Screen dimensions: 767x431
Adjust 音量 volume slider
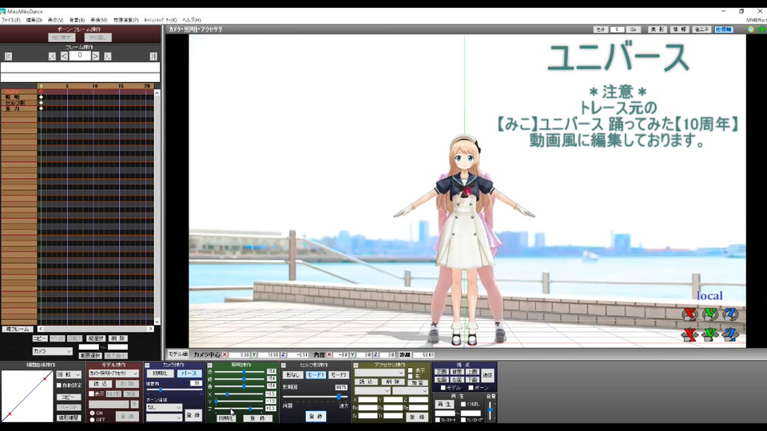pos(491,410)
